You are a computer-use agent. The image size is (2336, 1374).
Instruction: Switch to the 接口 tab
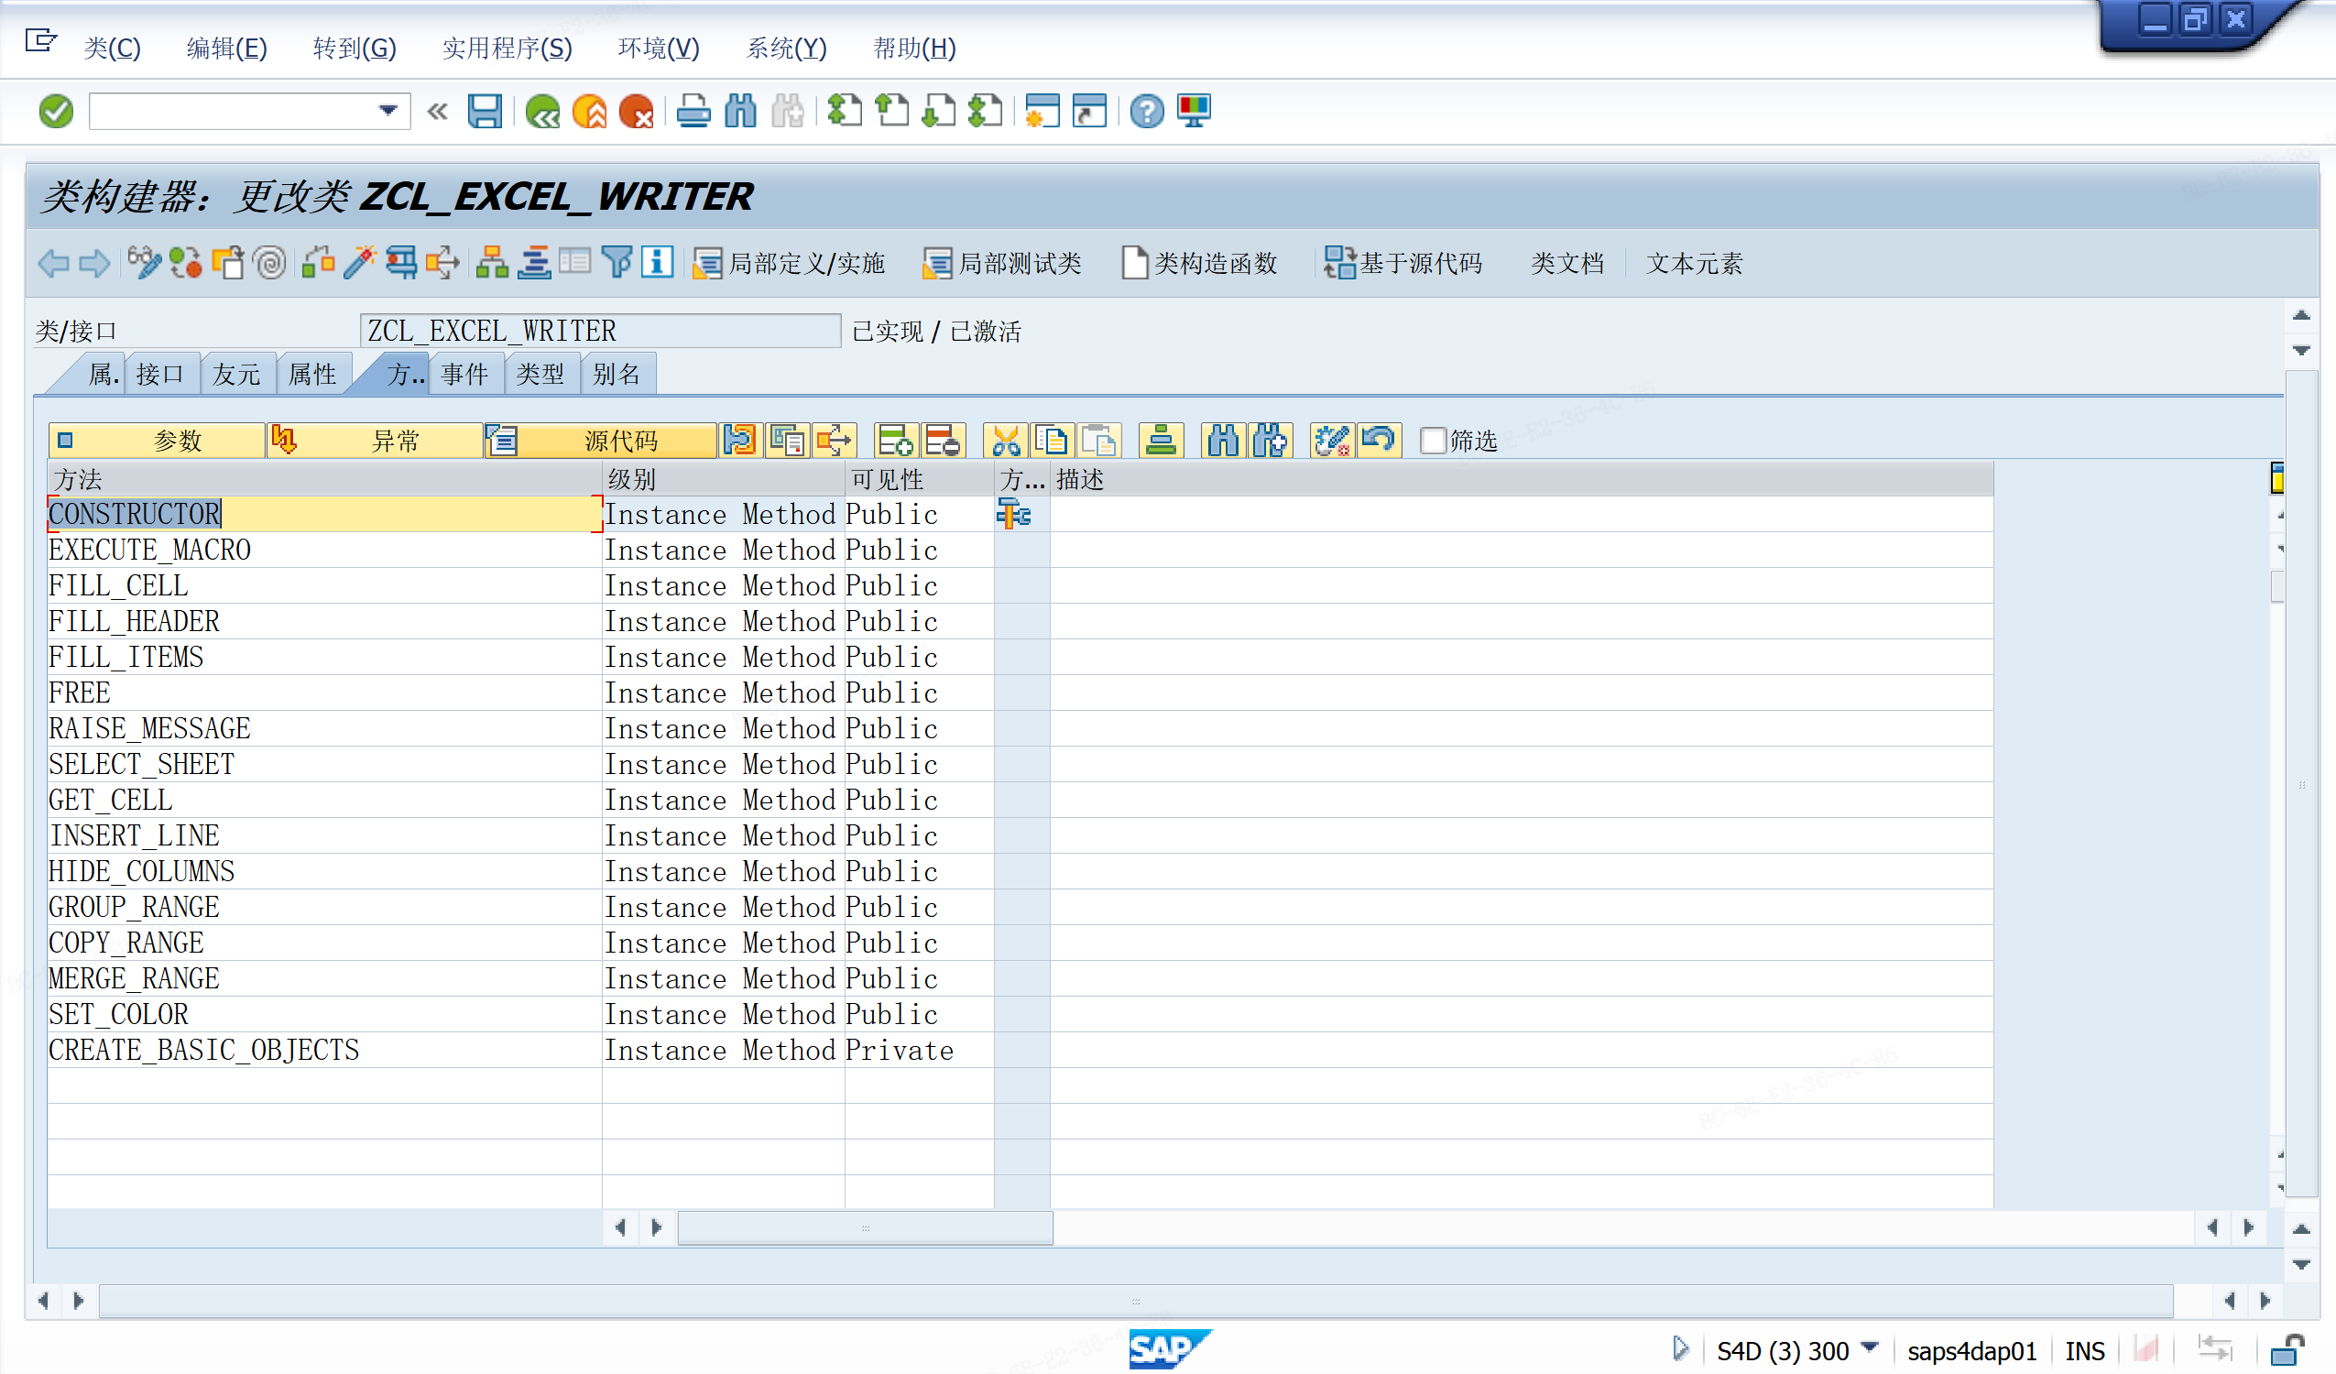coord(160,375)
